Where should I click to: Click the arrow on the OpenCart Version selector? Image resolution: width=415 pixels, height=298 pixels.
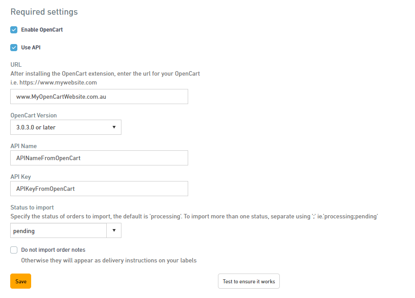[x=114, y=127]
